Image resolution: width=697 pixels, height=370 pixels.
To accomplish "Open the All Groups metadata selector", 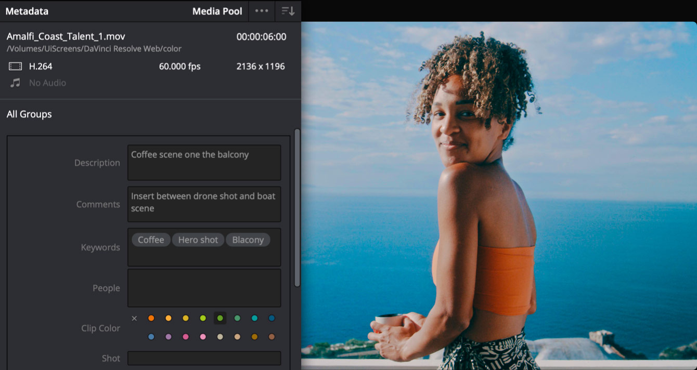I will click(x=29, y=114).
